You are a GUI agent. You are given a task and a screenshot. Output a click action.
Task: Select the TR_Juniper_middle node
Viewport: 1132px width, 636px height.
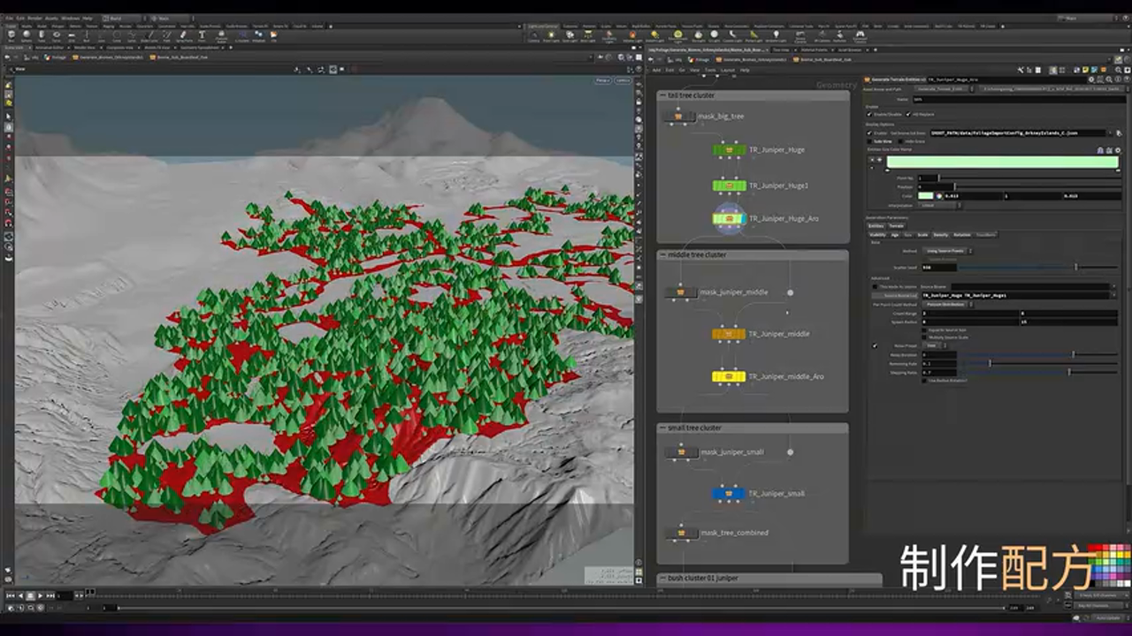pyautogui.click(x=728, y=334)
